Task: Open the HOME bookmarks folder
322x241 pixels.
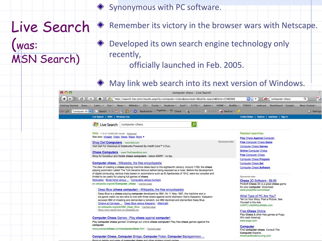Action: point(221,105)
